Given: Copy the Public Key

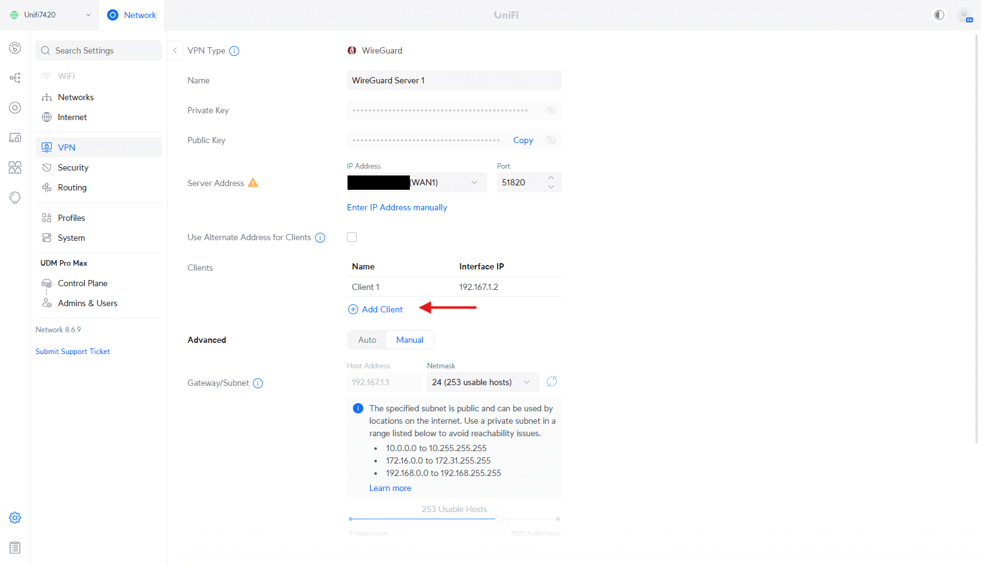Looking at the screenshot, I should [x=523, y=141].
